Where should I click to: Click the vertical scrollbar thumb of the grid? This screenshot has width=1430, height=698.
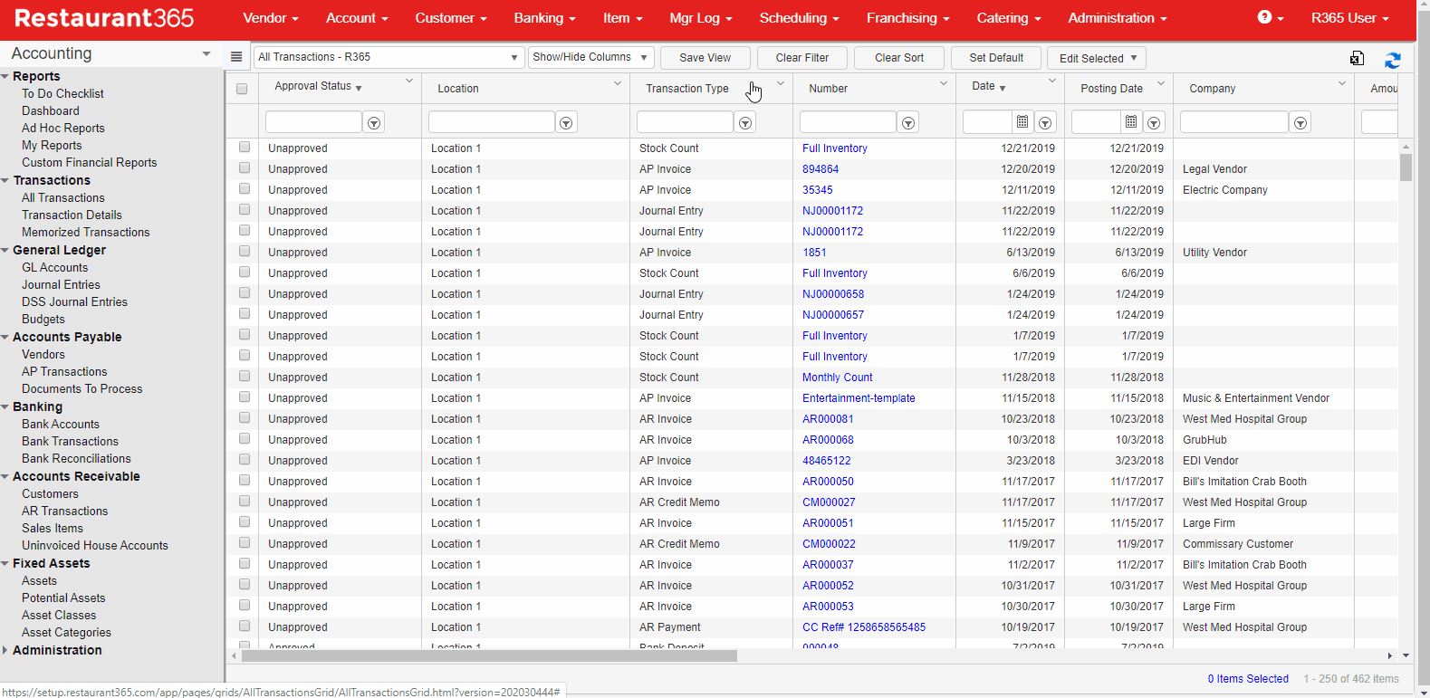(x=1406, y=167)
